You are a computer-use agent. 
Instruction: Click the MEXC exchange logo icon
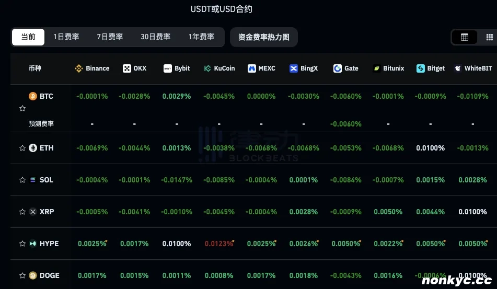pos(251,68)
